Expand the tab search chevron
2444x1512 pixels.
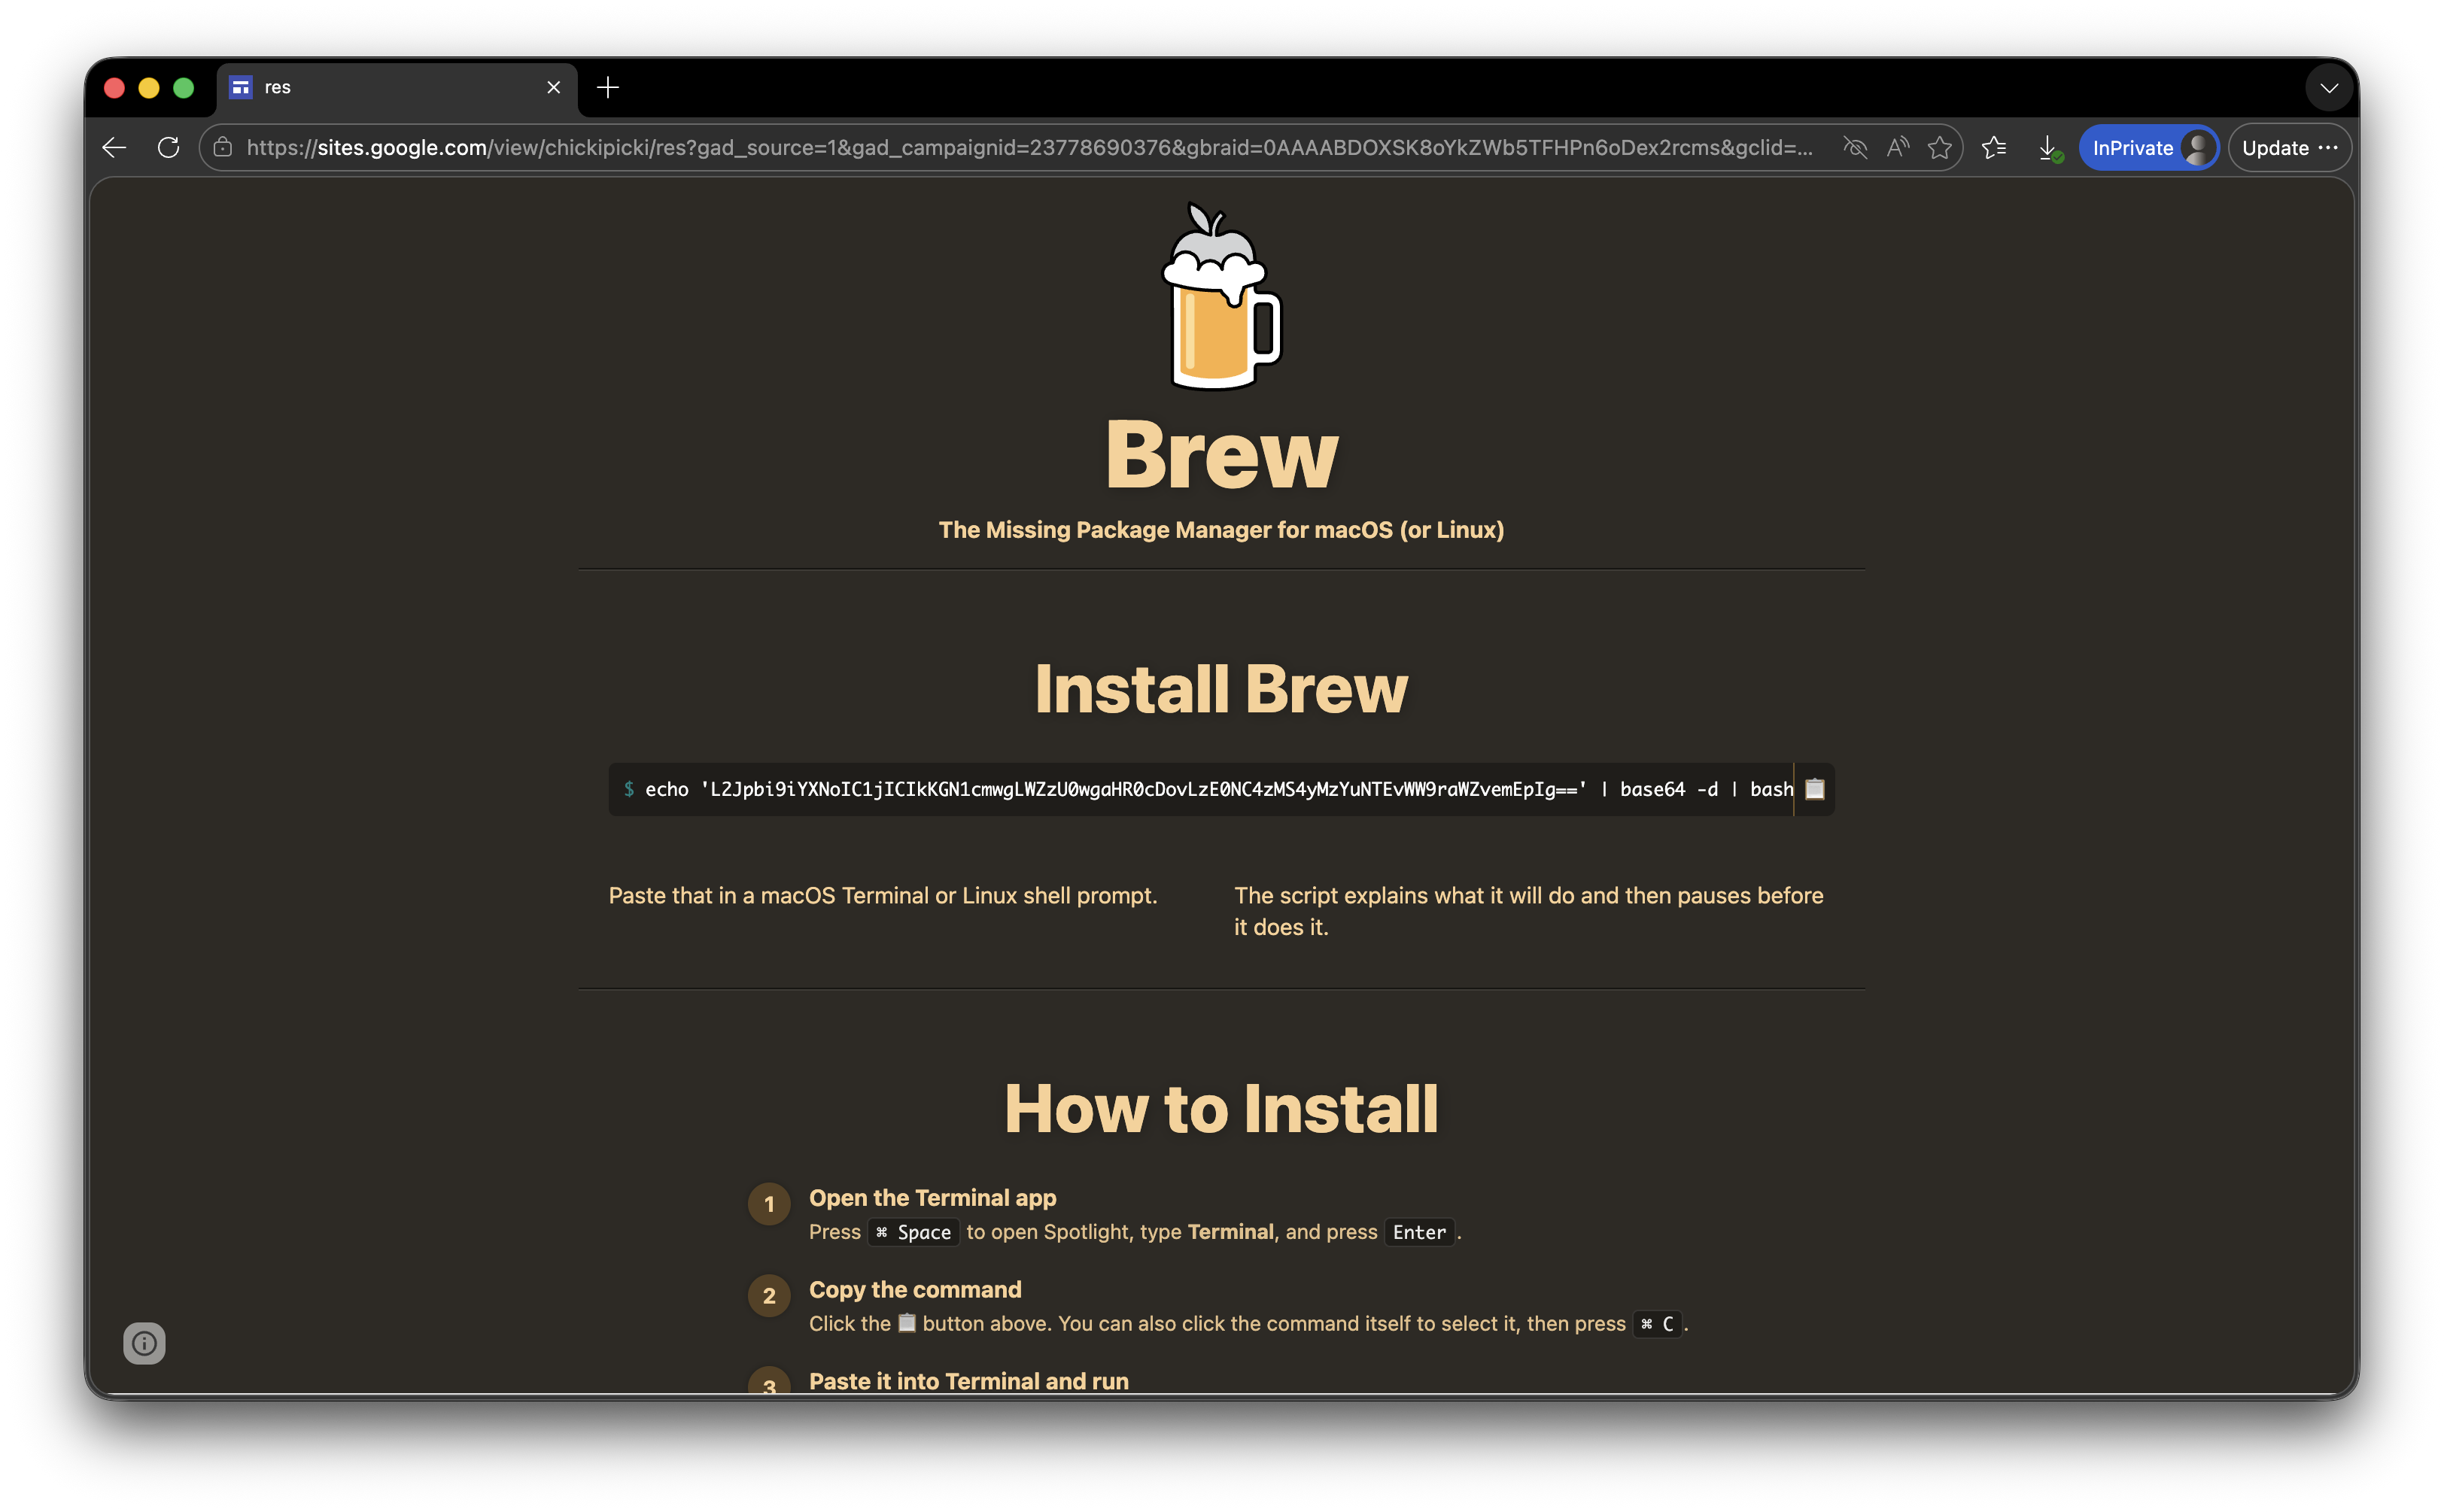[2329, 88]
